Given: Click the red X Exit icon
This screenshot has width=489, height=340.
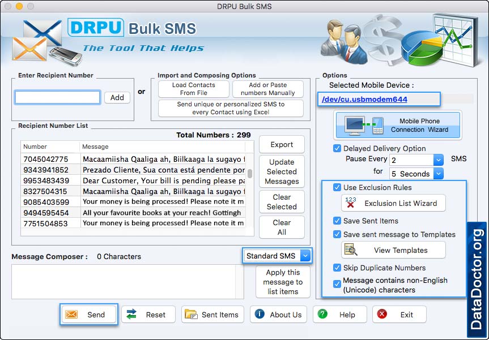Looking at the screenshot, I should (x=382, y=314).
